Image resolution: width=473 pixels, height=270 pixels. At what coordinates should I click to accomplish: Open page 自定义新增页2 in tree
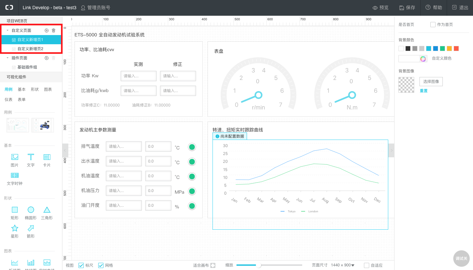pos(31,49)
